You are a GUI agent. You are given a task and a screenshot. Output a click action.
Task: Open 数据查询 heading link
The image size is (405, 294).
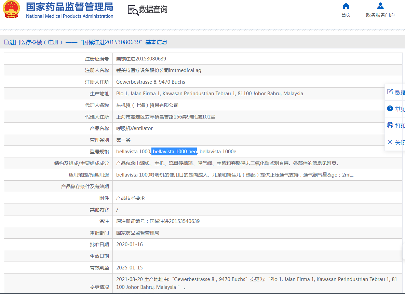tap(153, 9)
